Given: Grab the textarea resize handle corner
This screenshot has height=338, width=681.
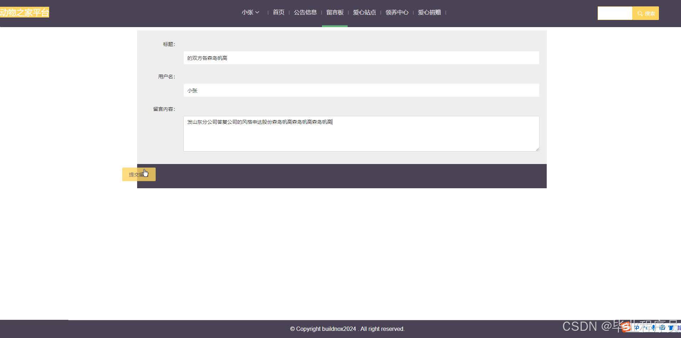Looking at the screenshot, I should (x=537, y=149).
